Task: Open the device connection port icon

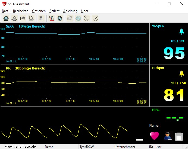Action: (14, 19)
